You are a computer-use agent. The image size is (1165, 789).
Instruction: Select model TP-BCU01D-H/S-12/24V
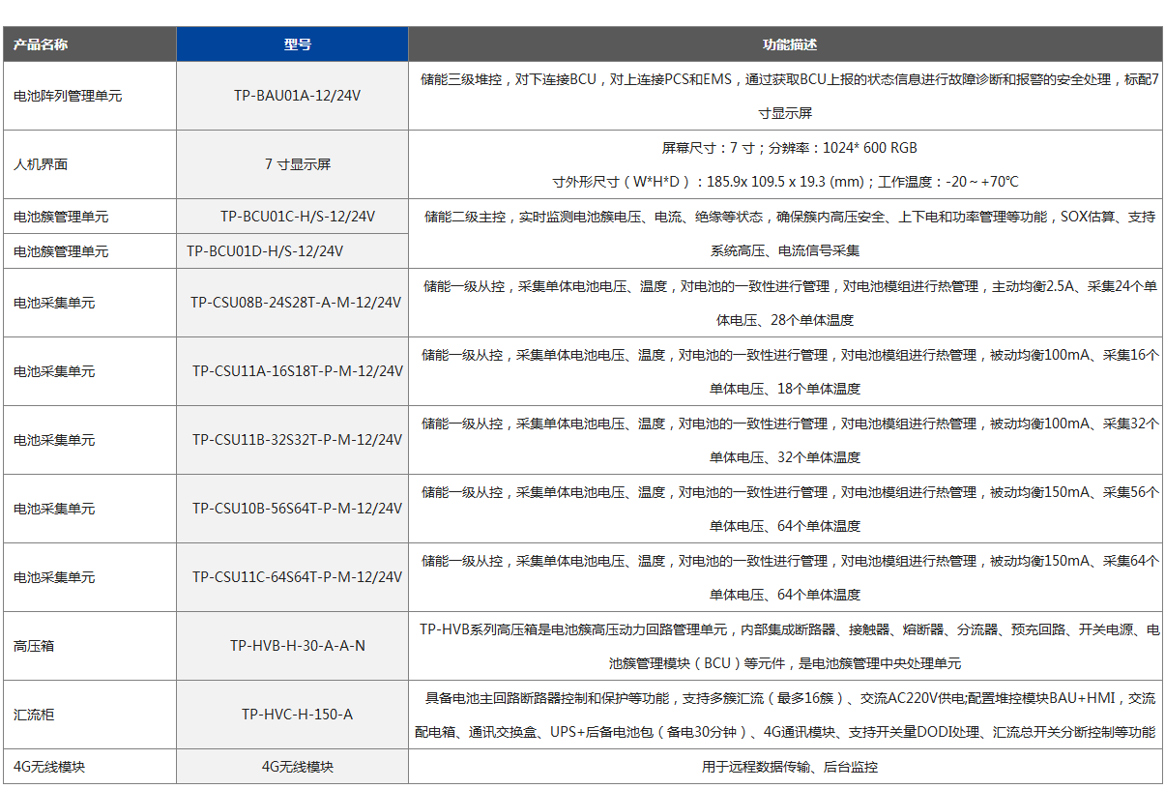265,251
